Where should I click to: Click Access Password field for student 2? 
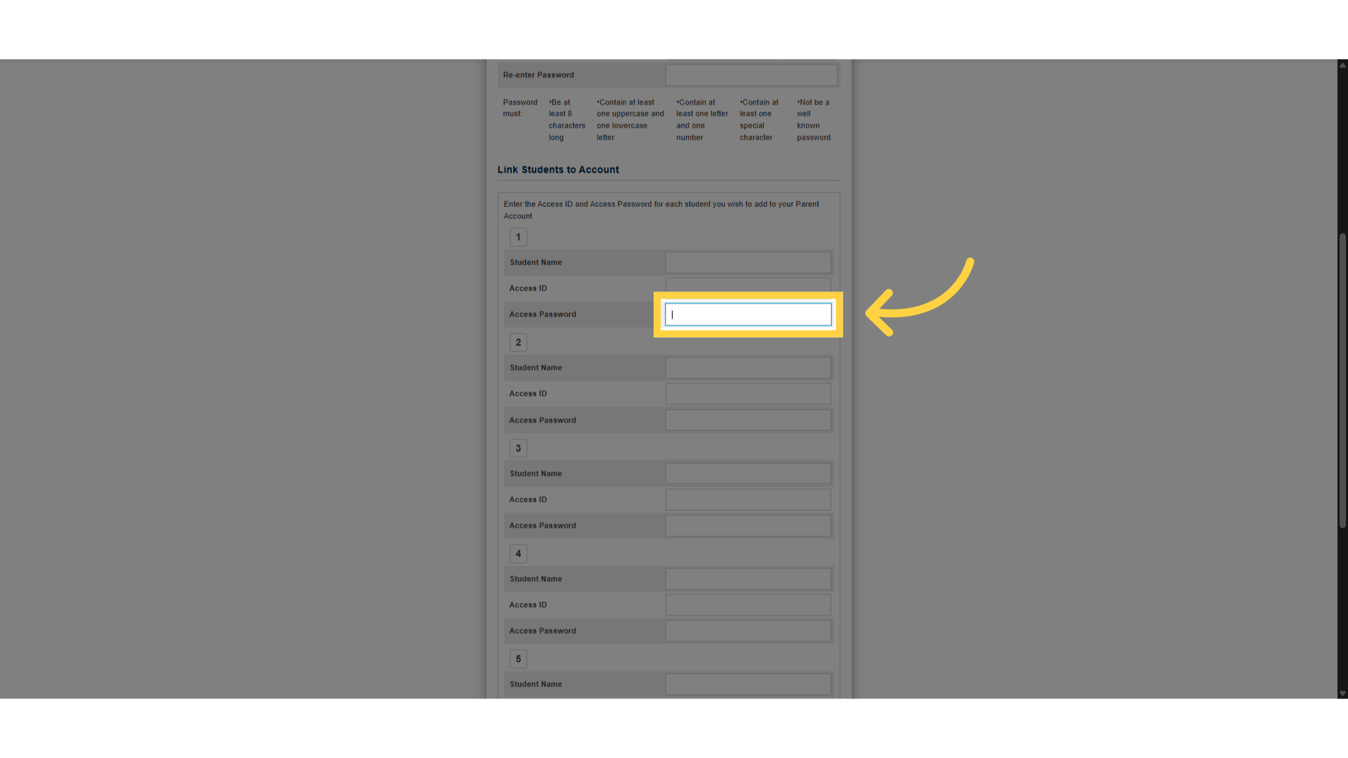748,420
